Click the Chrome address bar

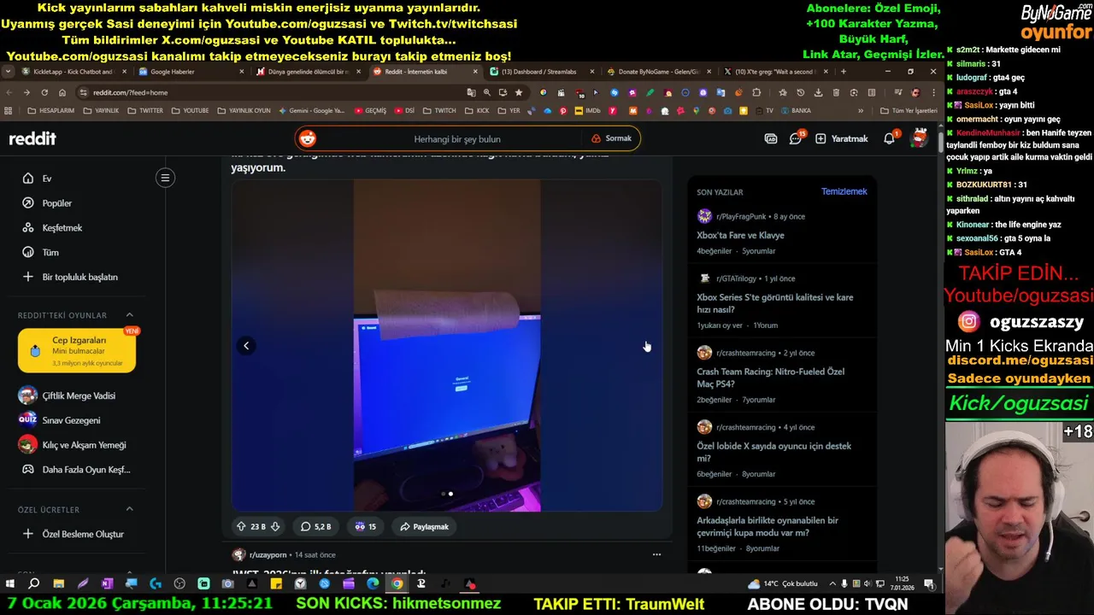coord(273,92)
